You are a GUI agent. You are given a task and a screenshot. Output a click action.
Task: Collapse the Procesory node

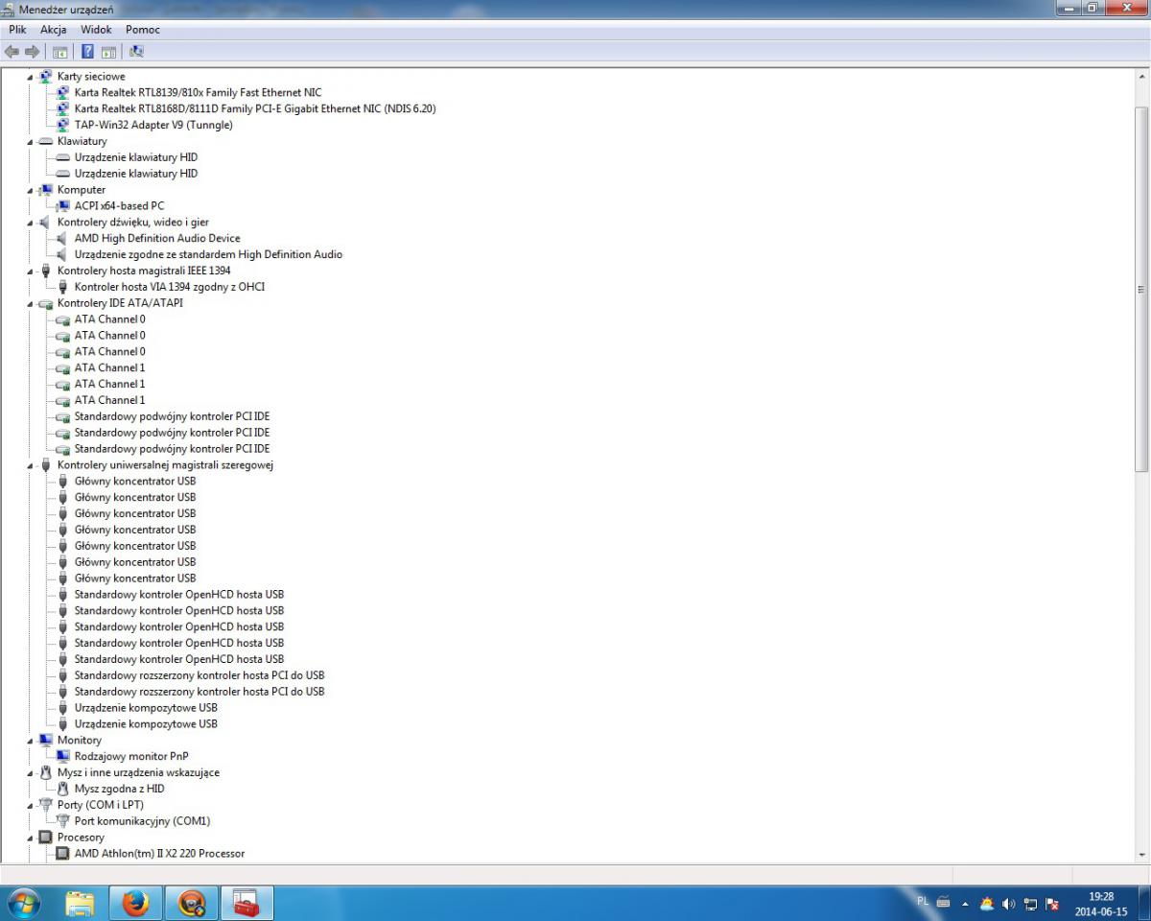point(31,838)
